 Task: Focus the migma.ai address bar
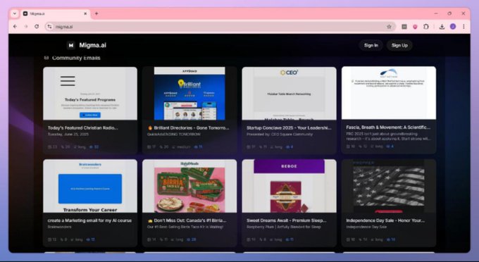pyautogui.click(x=220, y=27)
